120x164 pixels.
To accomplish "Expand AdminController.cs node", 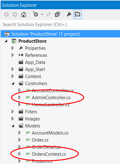I will [x=19, y=97].
